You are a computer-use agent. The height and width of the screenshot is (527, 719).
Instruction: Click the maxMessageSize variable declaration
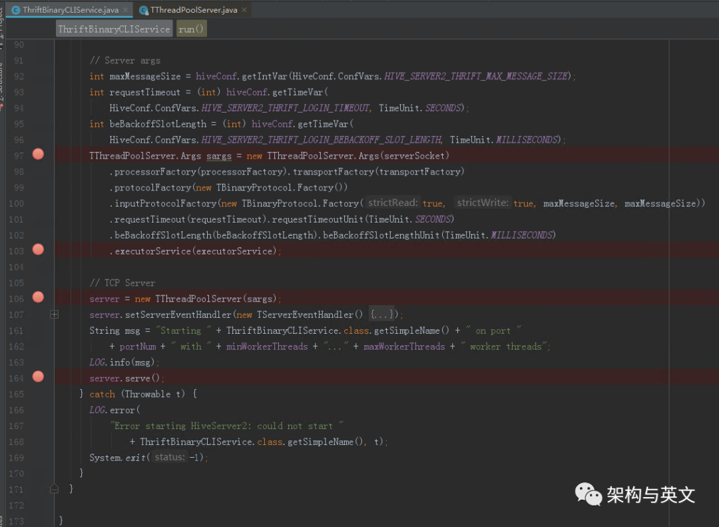pos(145,76)
